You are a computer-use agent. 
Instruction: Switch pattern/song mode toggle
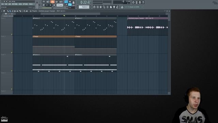pos(44,5)
